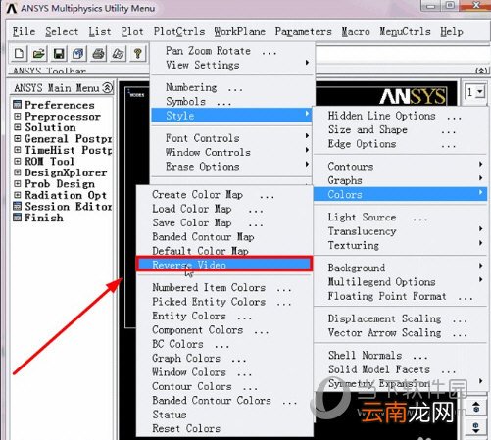This screenshot has width=491, height=440.
Task: Collapse the ANSYS Main Menu panel icon
Action: [107, 87]
